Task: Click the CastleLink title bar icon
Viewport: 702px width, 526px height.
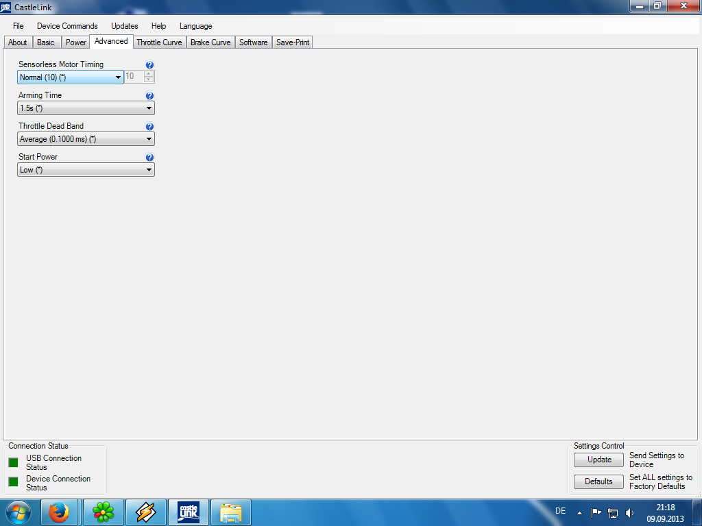Action: (5, 7)
